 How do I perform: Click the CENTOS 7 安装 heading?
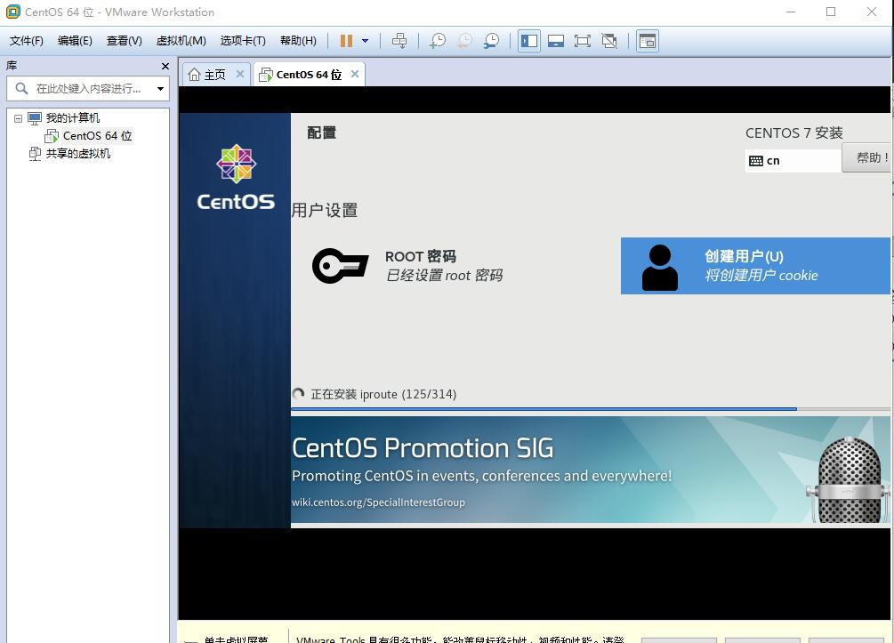(x=794, y=133)
